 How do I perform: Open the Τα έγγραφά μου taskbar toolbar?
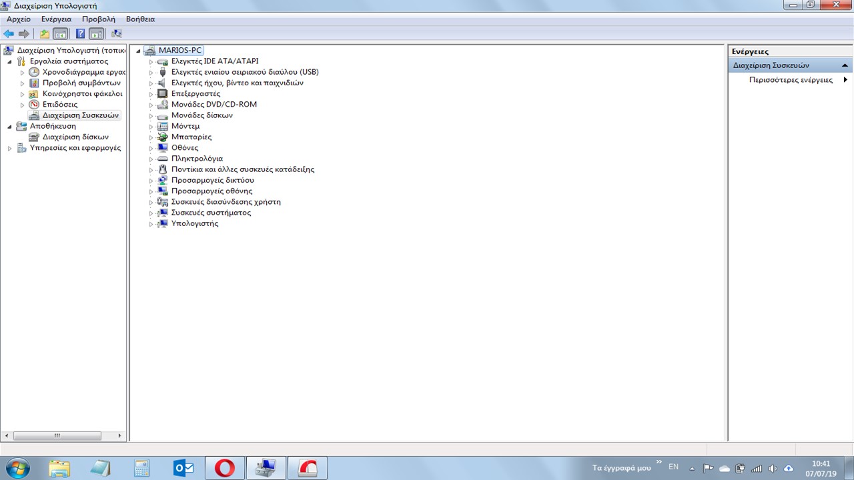(x=621, y=468)
